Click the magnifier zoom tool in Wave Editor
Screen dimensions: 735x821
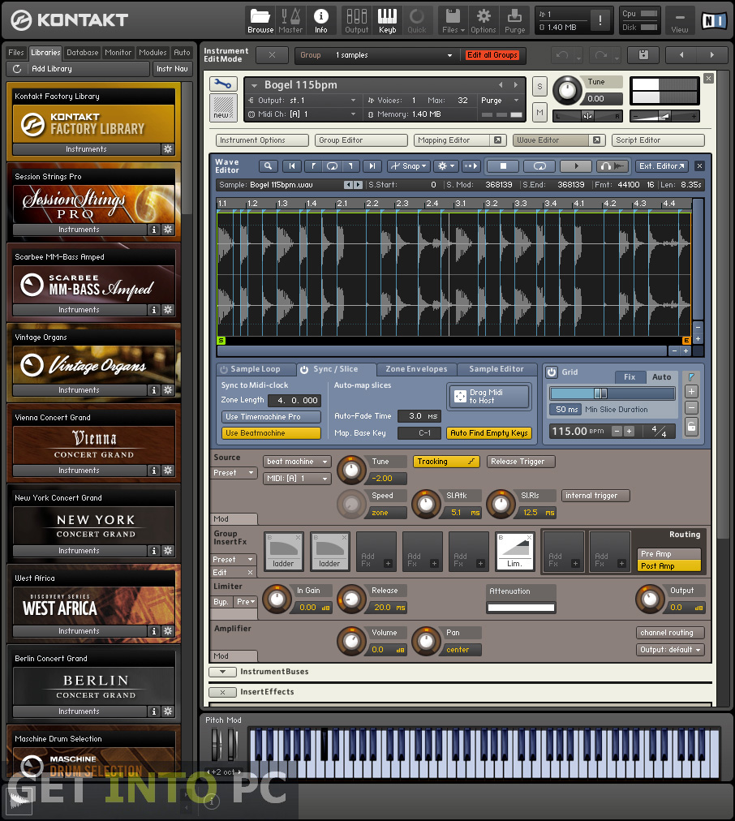[x=268, y=166]
